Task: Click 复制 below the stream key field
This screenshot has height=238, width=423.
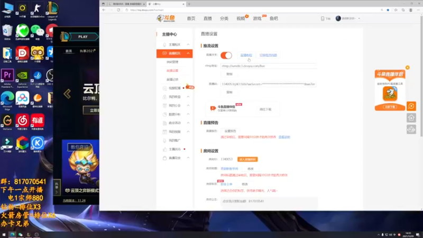Action: tap(229, 92)
